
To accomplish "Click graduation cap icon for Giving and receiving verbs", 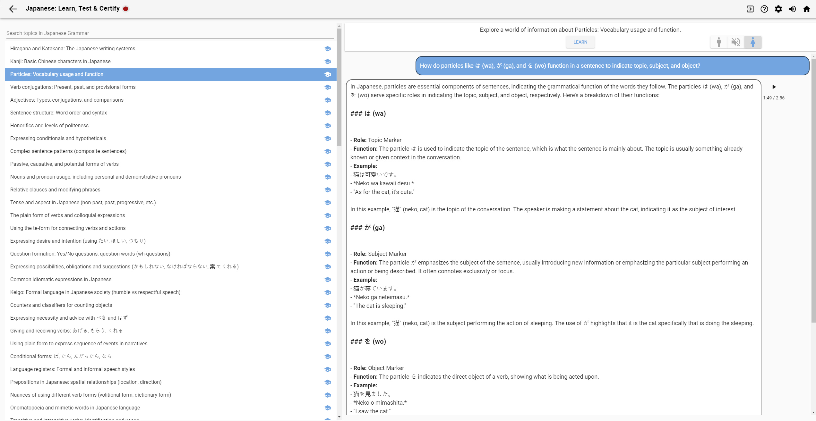I will click(328, 331).
